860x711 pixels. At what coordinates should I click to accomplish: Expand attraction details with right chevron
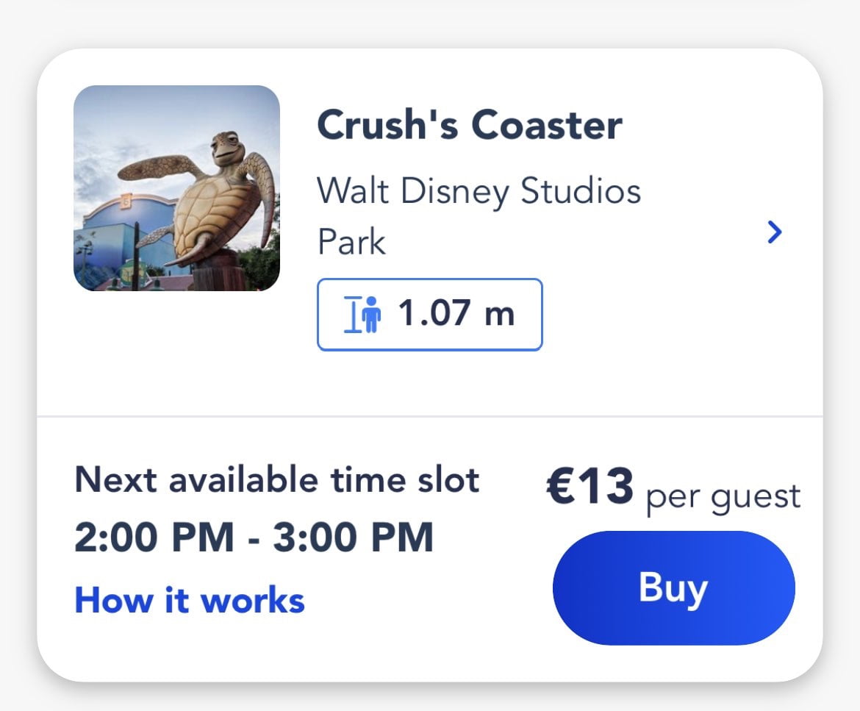click(x=774, y=233)
